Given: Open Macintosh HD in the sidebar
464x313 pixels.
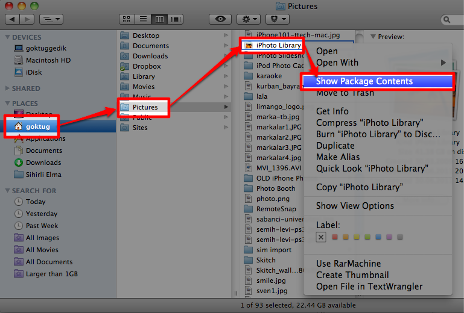Looking at the screenshot, I should click(x=48, y=60).
